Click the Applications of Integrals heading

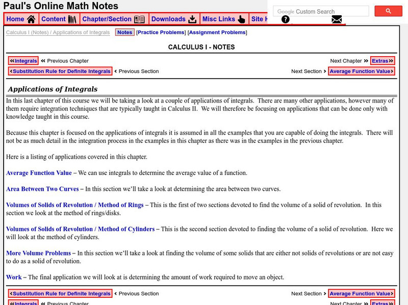coord(53,89)
